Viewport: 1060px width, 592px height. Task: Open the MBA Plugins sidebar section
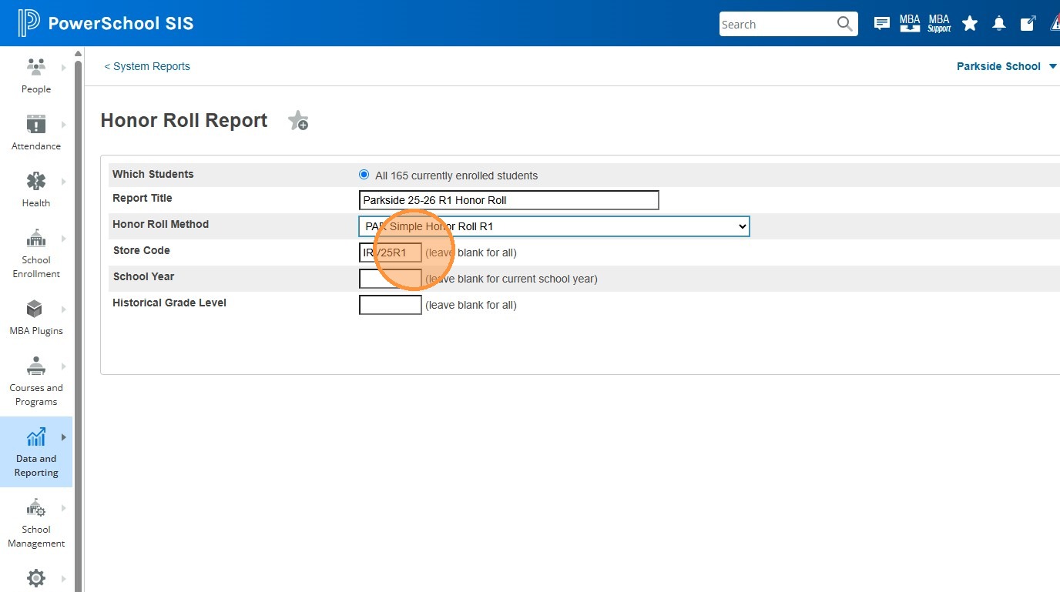point(36,317)
